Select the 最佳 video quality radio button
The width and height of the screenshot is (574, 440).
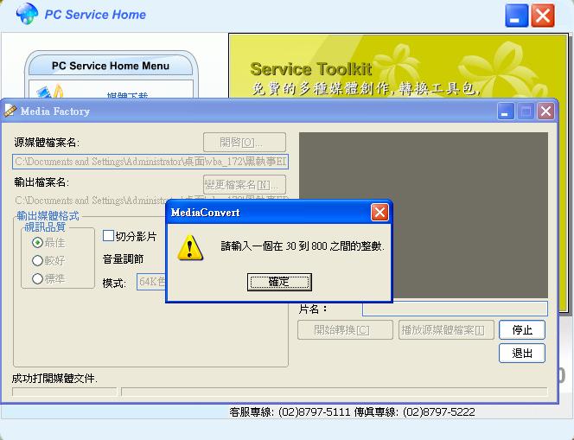[37, 243]
